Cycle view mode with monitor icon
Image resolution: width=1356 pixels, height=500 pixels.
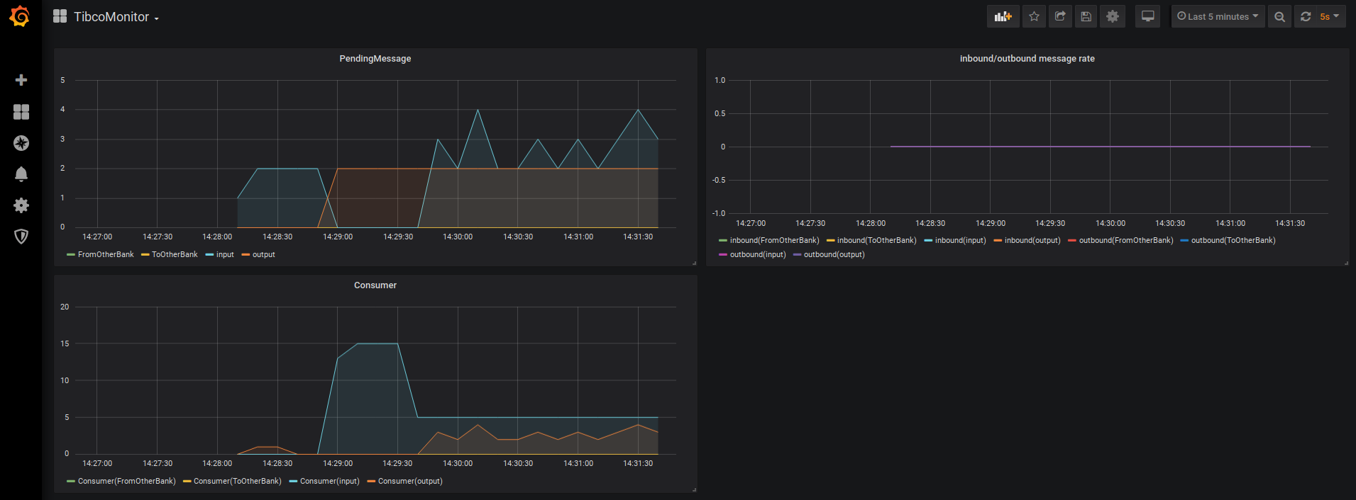coord(1147,16)
